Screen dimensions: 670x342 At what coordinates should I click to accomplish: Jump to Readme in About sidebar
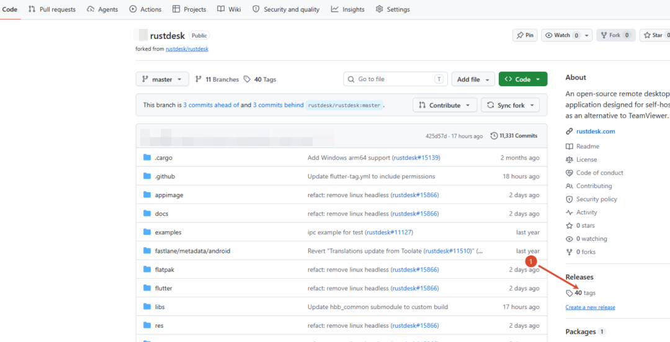pyautogui.click(x=587, y=146)
